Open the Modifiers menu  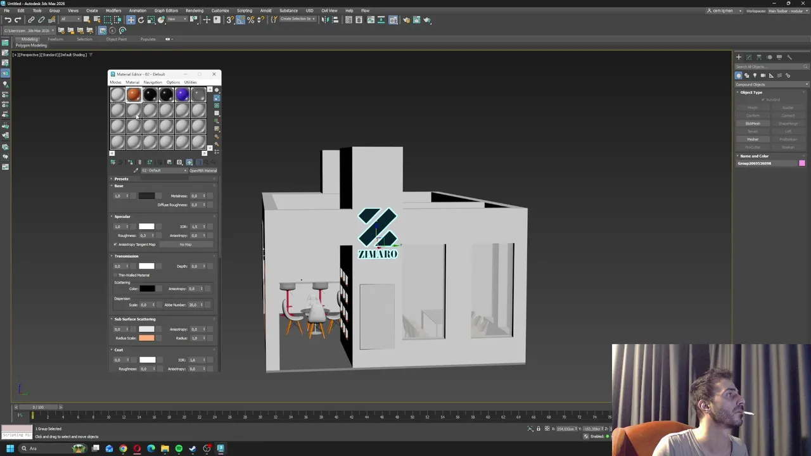(x=113, y=11)
